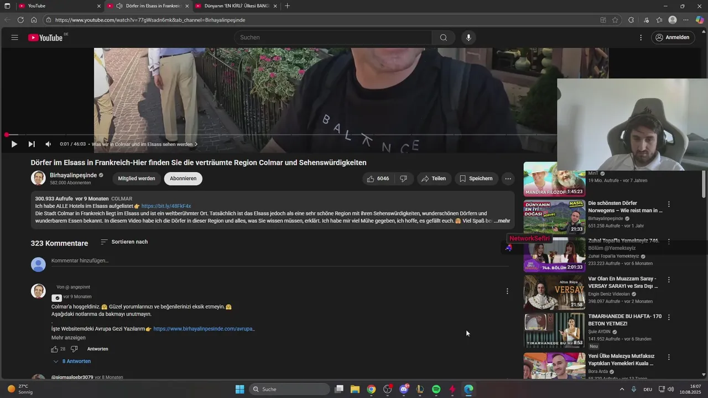This screenshot has height=398, width=708.
Task: Open the pinned comment's three-dot menu
Action: pos(507,291)
